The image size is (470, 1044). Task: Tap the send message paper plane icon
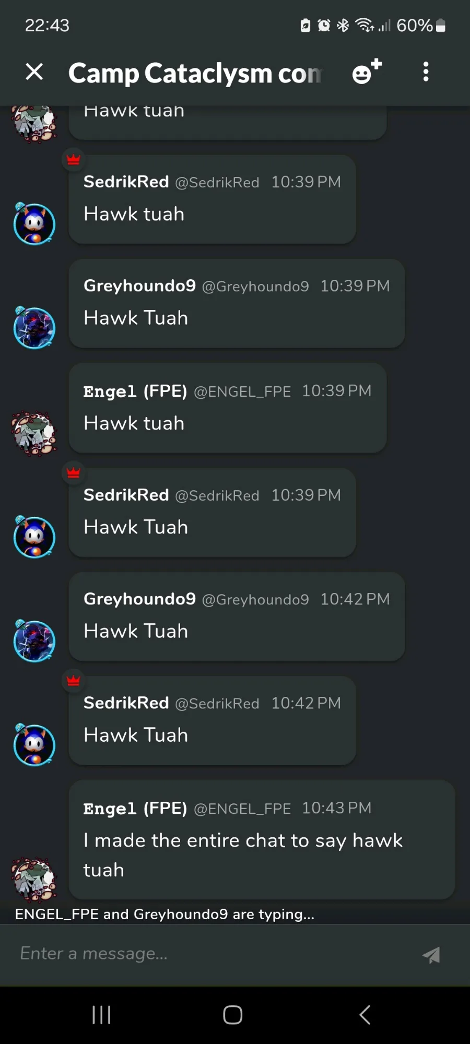431,955
